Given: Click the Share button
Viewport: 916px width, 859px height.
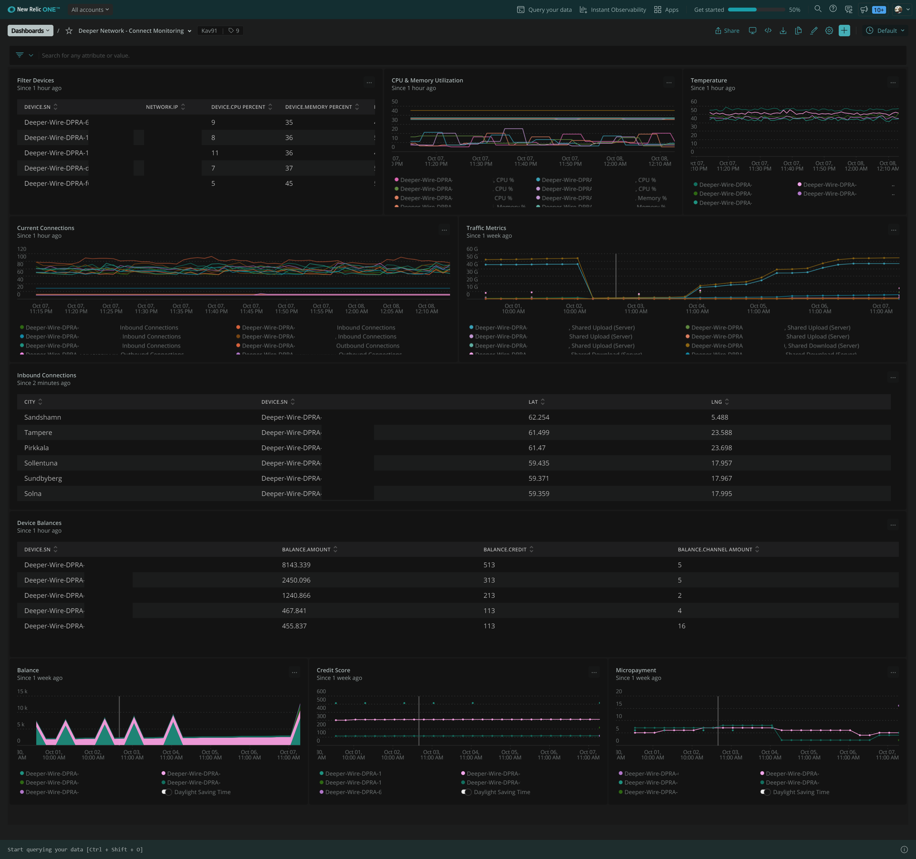Looking at the screenshot, I should click(727, 31).
